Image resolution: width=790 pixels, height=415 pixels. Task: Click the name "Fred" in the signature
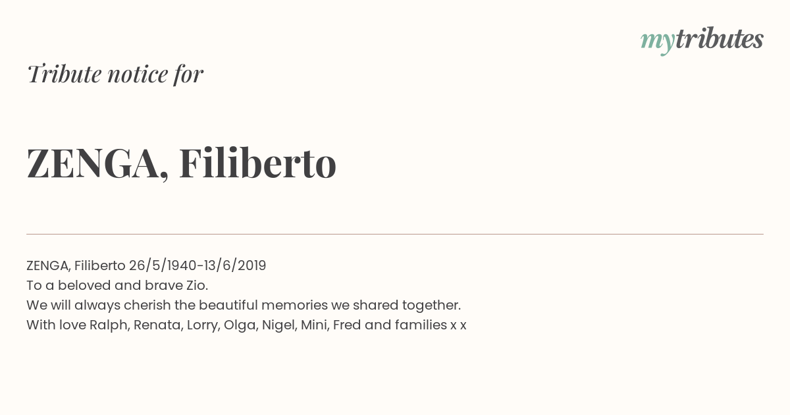coord(347,325)
